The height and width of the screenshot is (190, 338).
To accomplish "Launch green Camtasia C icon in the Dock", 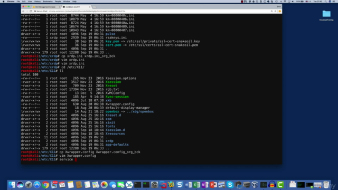I will pyautogui.click(x=280, y=185).
